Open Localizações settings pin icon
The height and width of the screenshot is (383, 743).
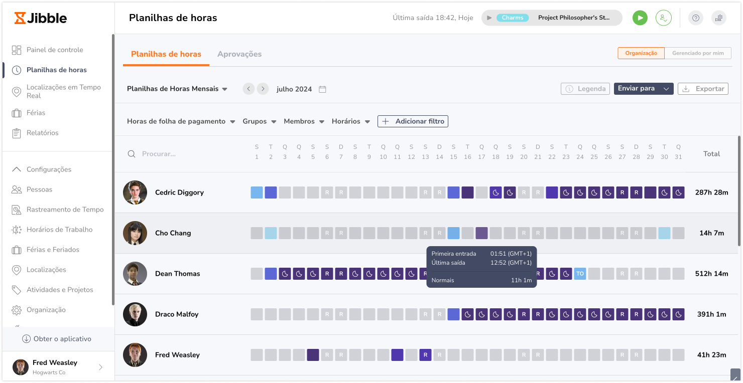point(17,270)
